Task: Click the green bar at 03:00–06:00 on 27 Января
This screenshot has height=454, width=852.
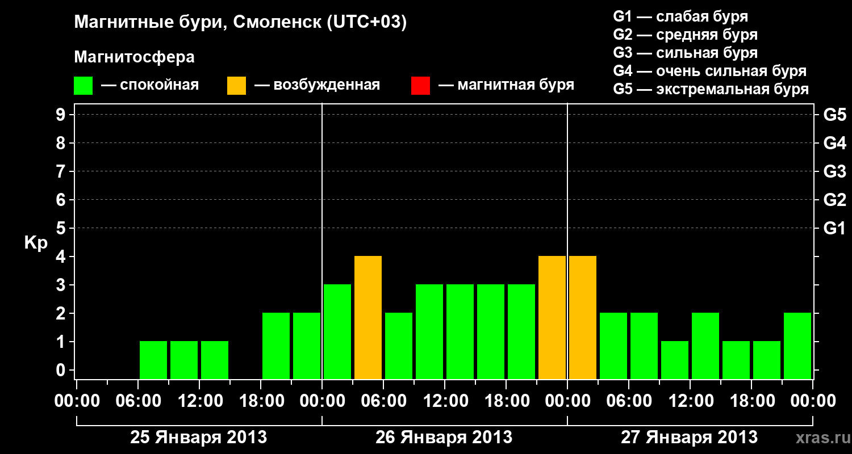Action: coord(613,346)
